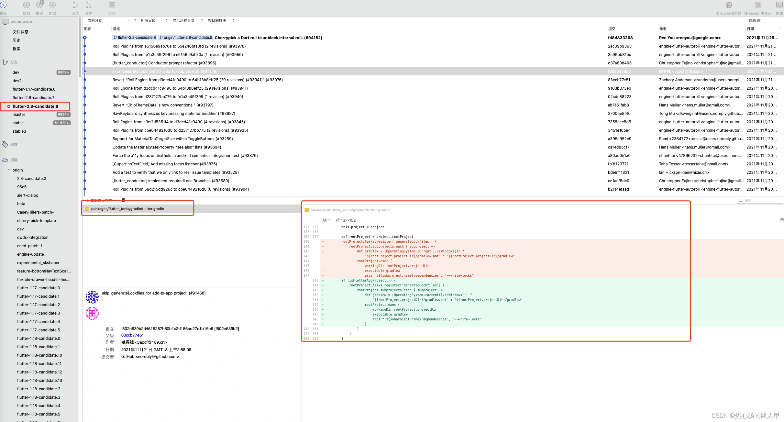Select origin remote branch alert-dialog

(x=28, y=195)
